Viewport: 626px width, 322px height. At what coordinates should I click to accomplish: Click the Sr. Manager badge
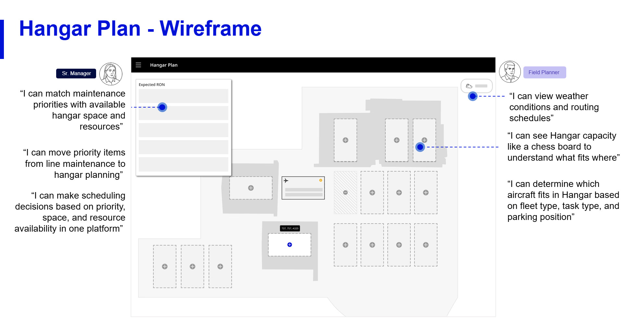(76, 73)
